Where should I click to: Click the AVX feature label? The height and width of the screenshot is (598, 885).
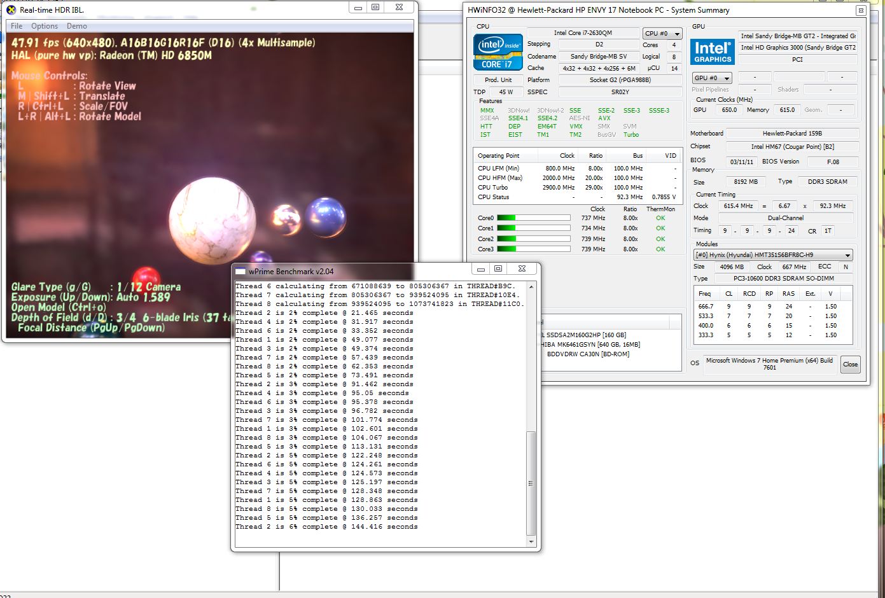pos(604,118)
